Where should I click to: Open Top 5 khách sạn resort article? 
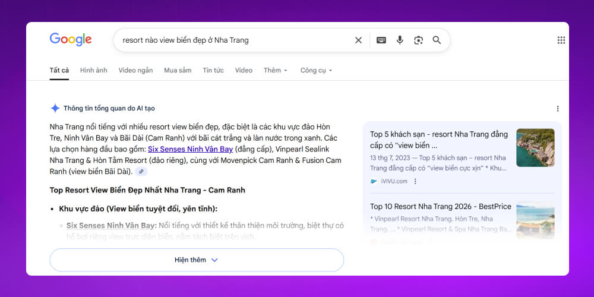pyautogui.click(x=440, y=140)
